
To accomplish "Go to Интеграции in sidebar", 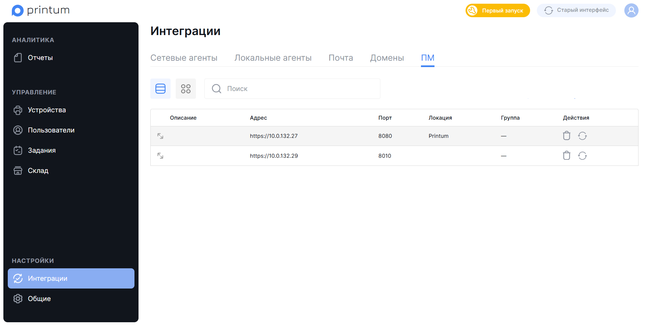I will click(71, 278).
